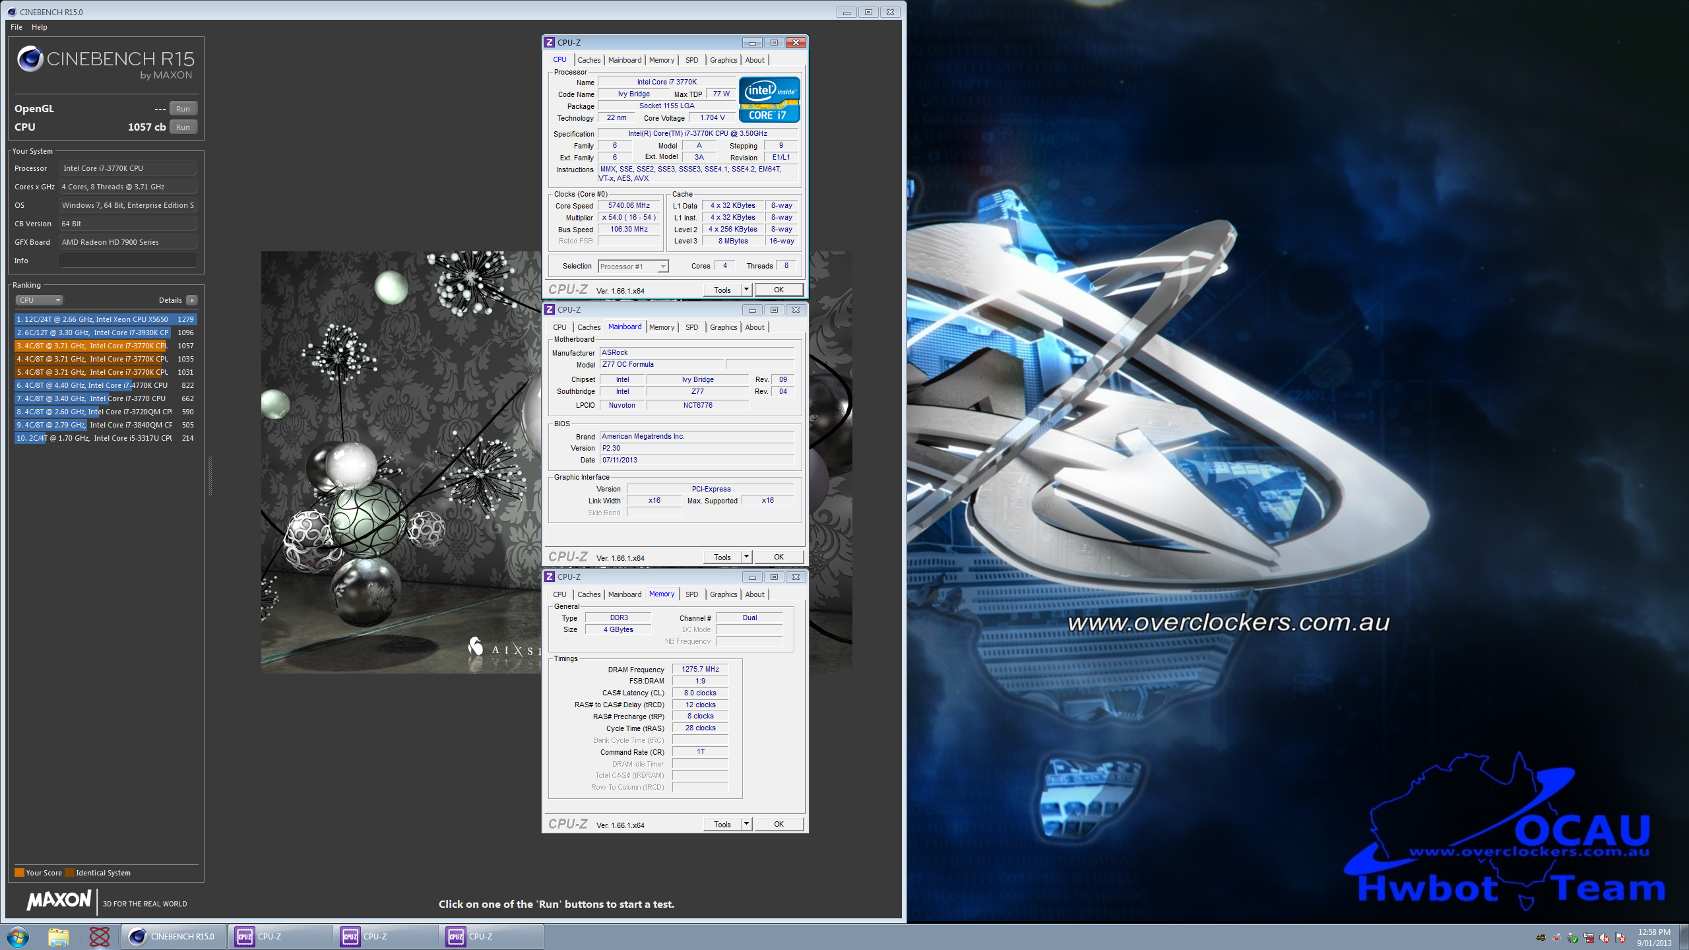Click the taskbar clock 12:58 PM

point(1653,932)
